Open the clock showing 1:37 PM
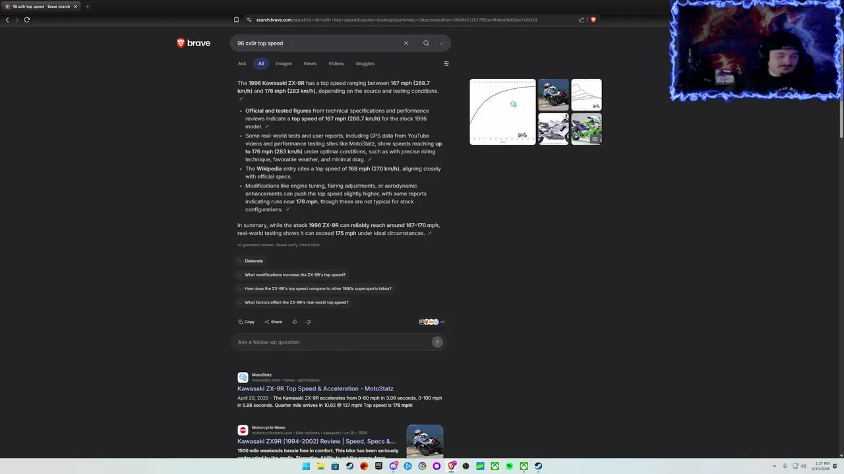 tap(822, 466)
